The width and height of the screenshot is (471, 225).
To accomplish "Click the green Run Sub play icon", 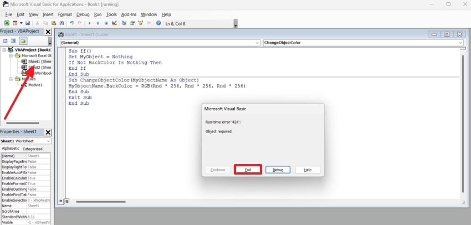I will (x=90, y=23).
